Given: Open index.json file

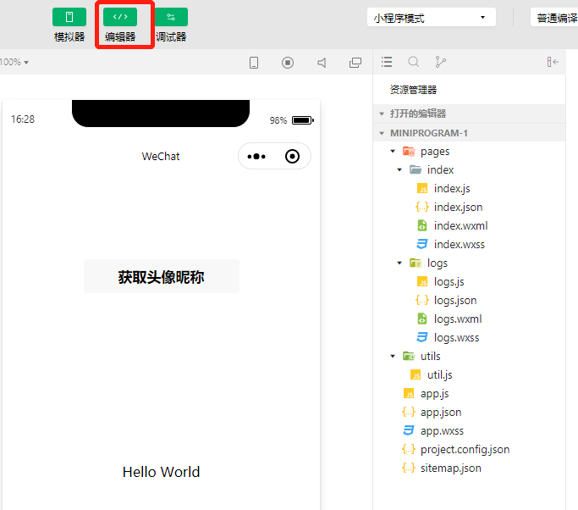Looking at the screenshot, I should pyautogui.click(x=458, y=207).
